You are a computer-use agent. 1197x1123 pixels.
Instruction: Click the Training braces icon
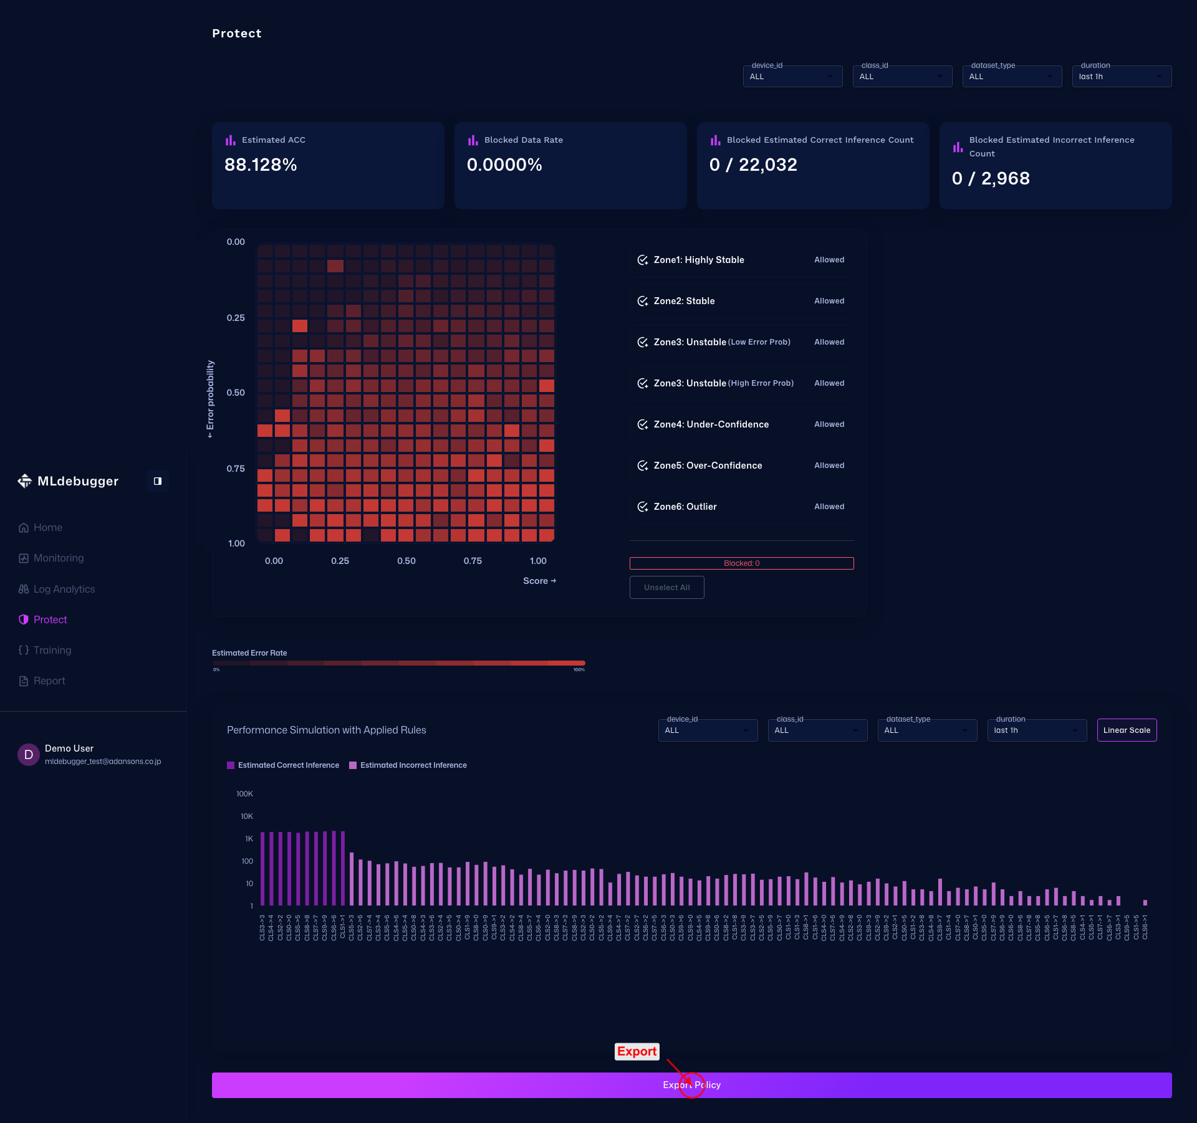coord(24,650)
